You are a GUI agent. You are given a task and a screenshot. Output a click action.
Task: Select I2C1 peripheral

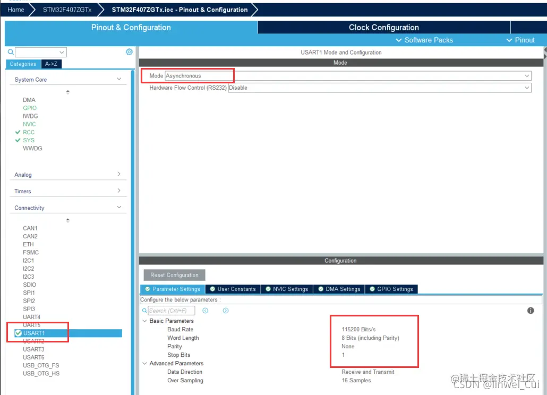pos(29,261)
